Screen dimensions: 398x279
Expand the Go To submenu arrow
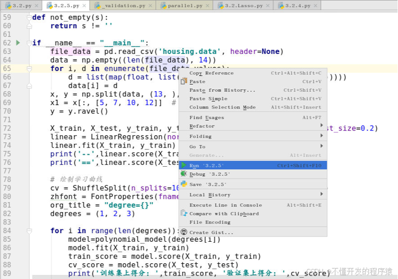321,146
